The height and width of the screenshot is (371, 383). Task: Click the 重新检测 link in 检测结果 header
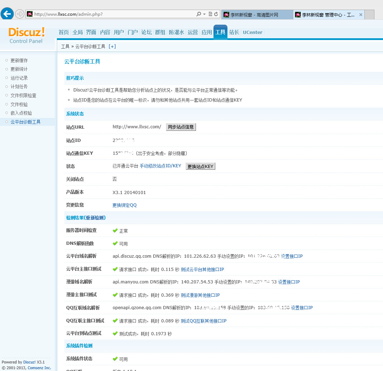(95, 218)
